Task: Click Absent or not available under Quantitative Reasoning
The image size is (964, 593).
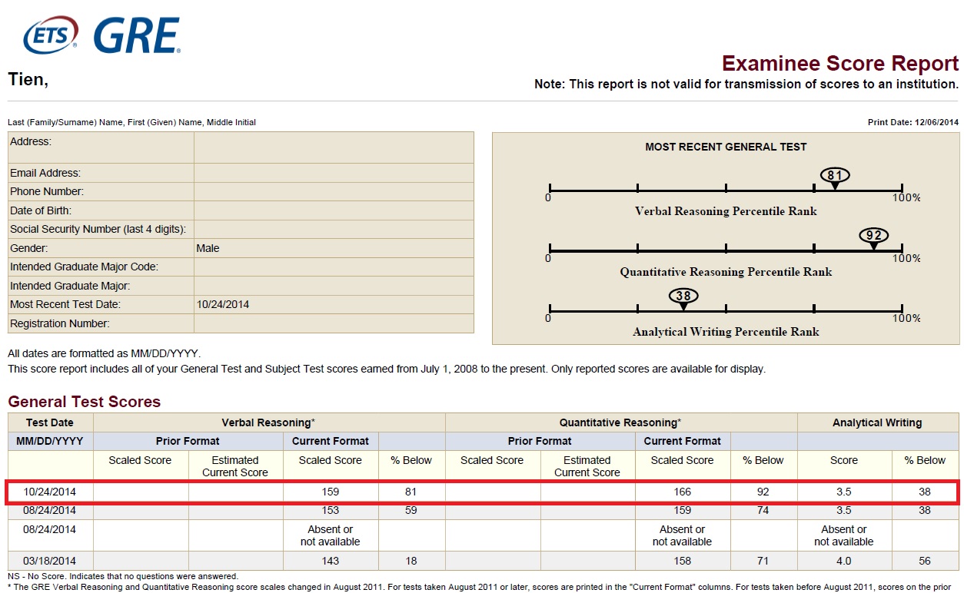Action: tap(683, 535)
